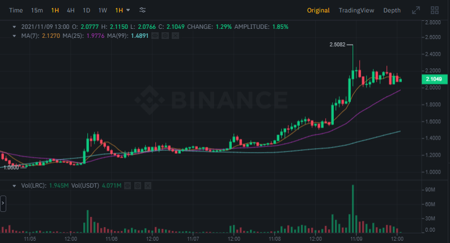Viewport: 450px width, 243px height.
Task: Collapse the Vol(LRC) legend row
Action: (15, 185)
